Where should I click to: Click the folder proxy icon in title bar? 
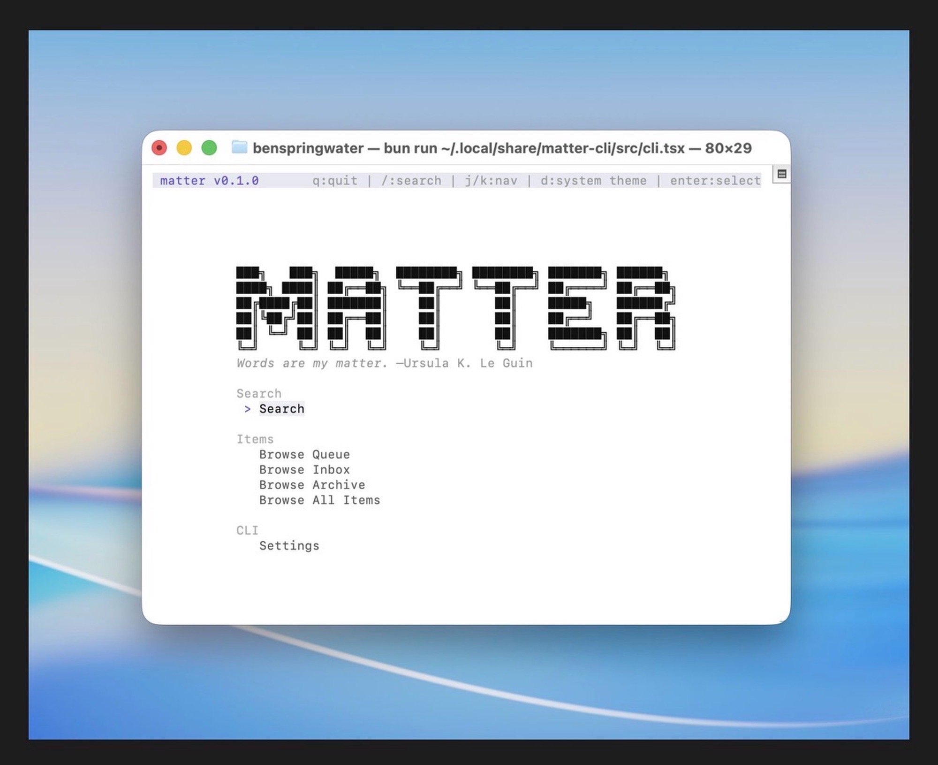[x=239, y=147]
